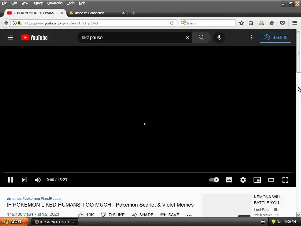
Task: Show bookmarks list icon
Action: click(x=251, y=23)
